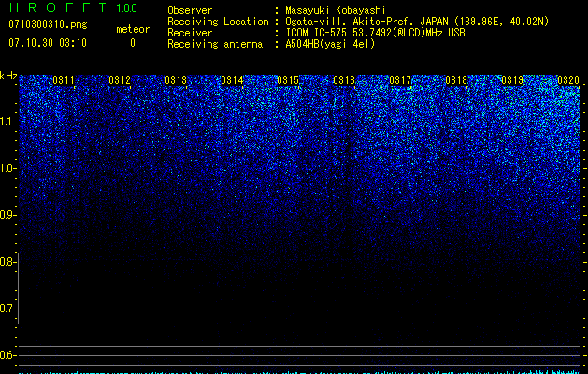Click the Receiving Location label
This screenshot has width=588, height=374.
click(218, 22)
